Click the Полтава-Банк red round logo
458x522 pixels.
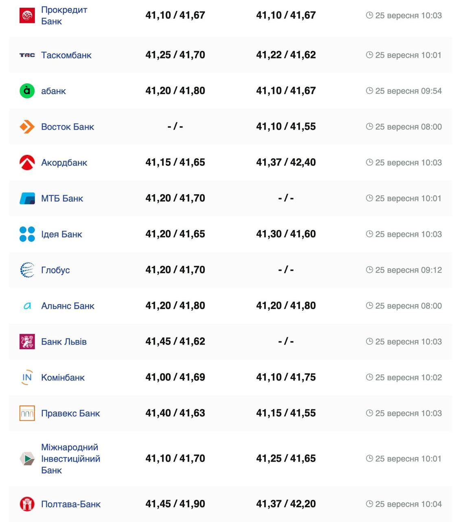(x=27, y=504)
